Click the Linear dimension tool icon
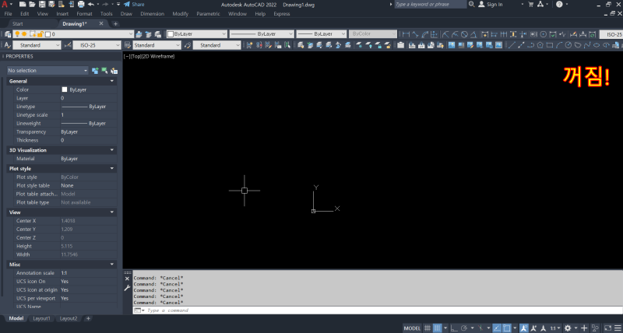The width and height of the screenshot is (623, 333). 406,34
